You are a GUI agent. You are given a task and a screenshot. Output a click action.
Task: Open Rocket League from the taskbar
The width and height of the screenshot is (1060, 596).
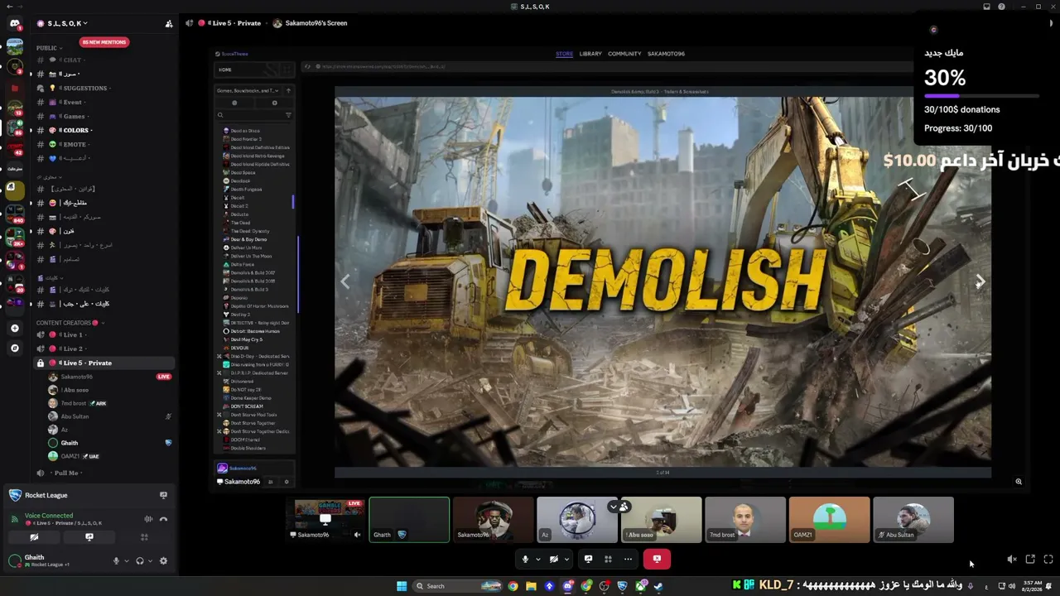click(x=622, y=586)
